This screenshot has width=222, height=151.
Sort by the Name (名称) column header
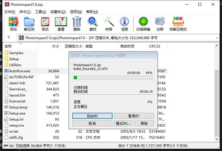pyautogui.click(x=20, y=46)
